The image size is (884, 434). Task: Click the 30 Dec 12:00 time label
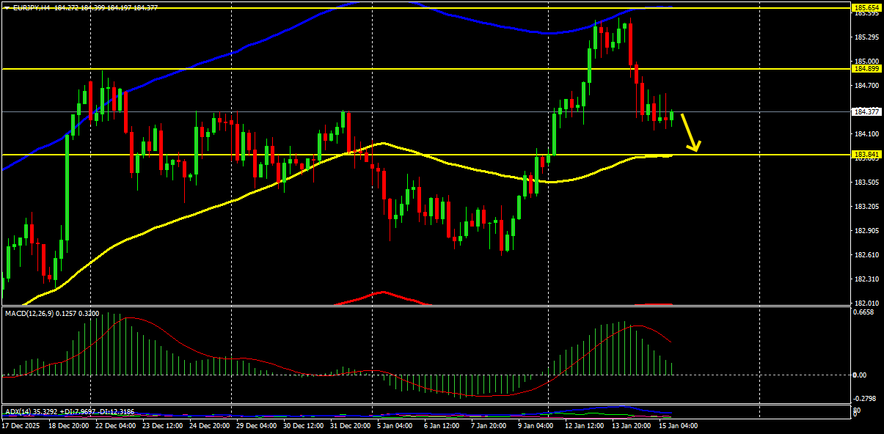click(x=304, y=425)
